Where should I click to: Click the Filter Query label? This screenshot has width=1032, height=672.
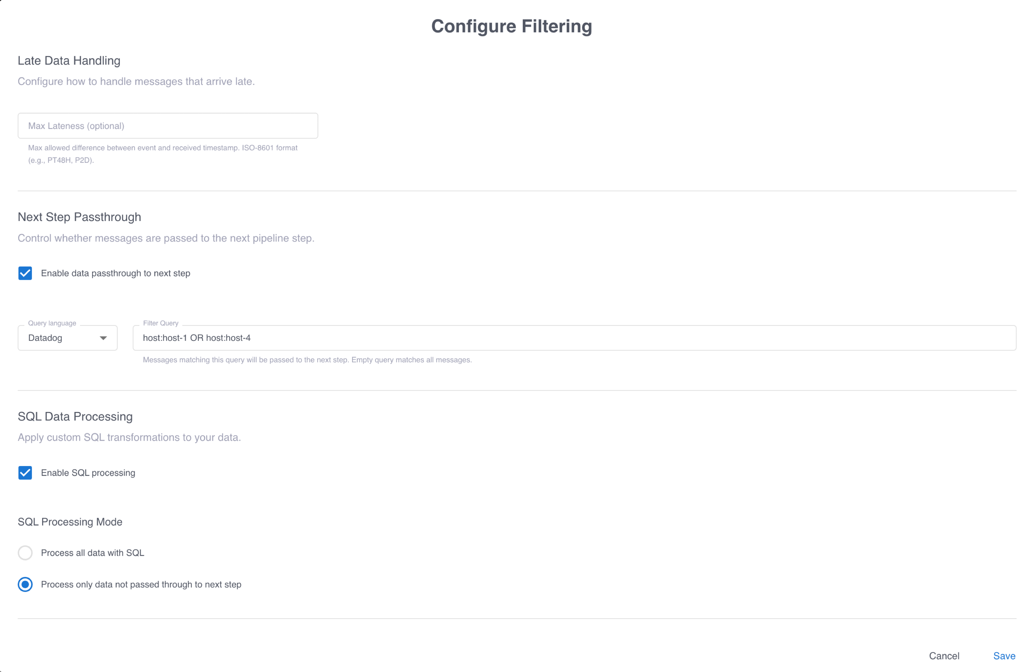[160, 323]
